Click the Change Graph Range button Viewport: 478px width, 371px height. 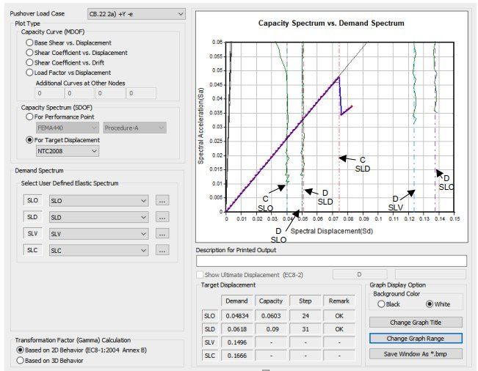[x=416, y=339]
